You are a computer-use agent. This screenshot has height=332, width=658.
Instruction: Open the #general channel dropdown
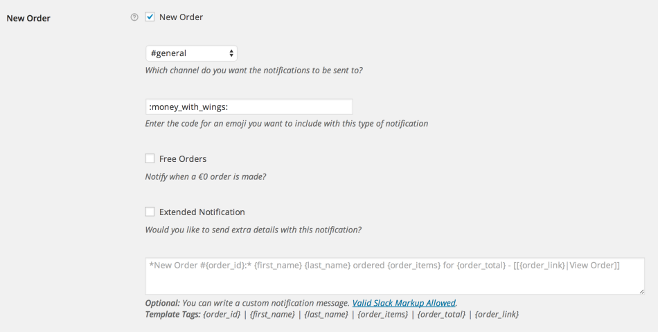191,53
